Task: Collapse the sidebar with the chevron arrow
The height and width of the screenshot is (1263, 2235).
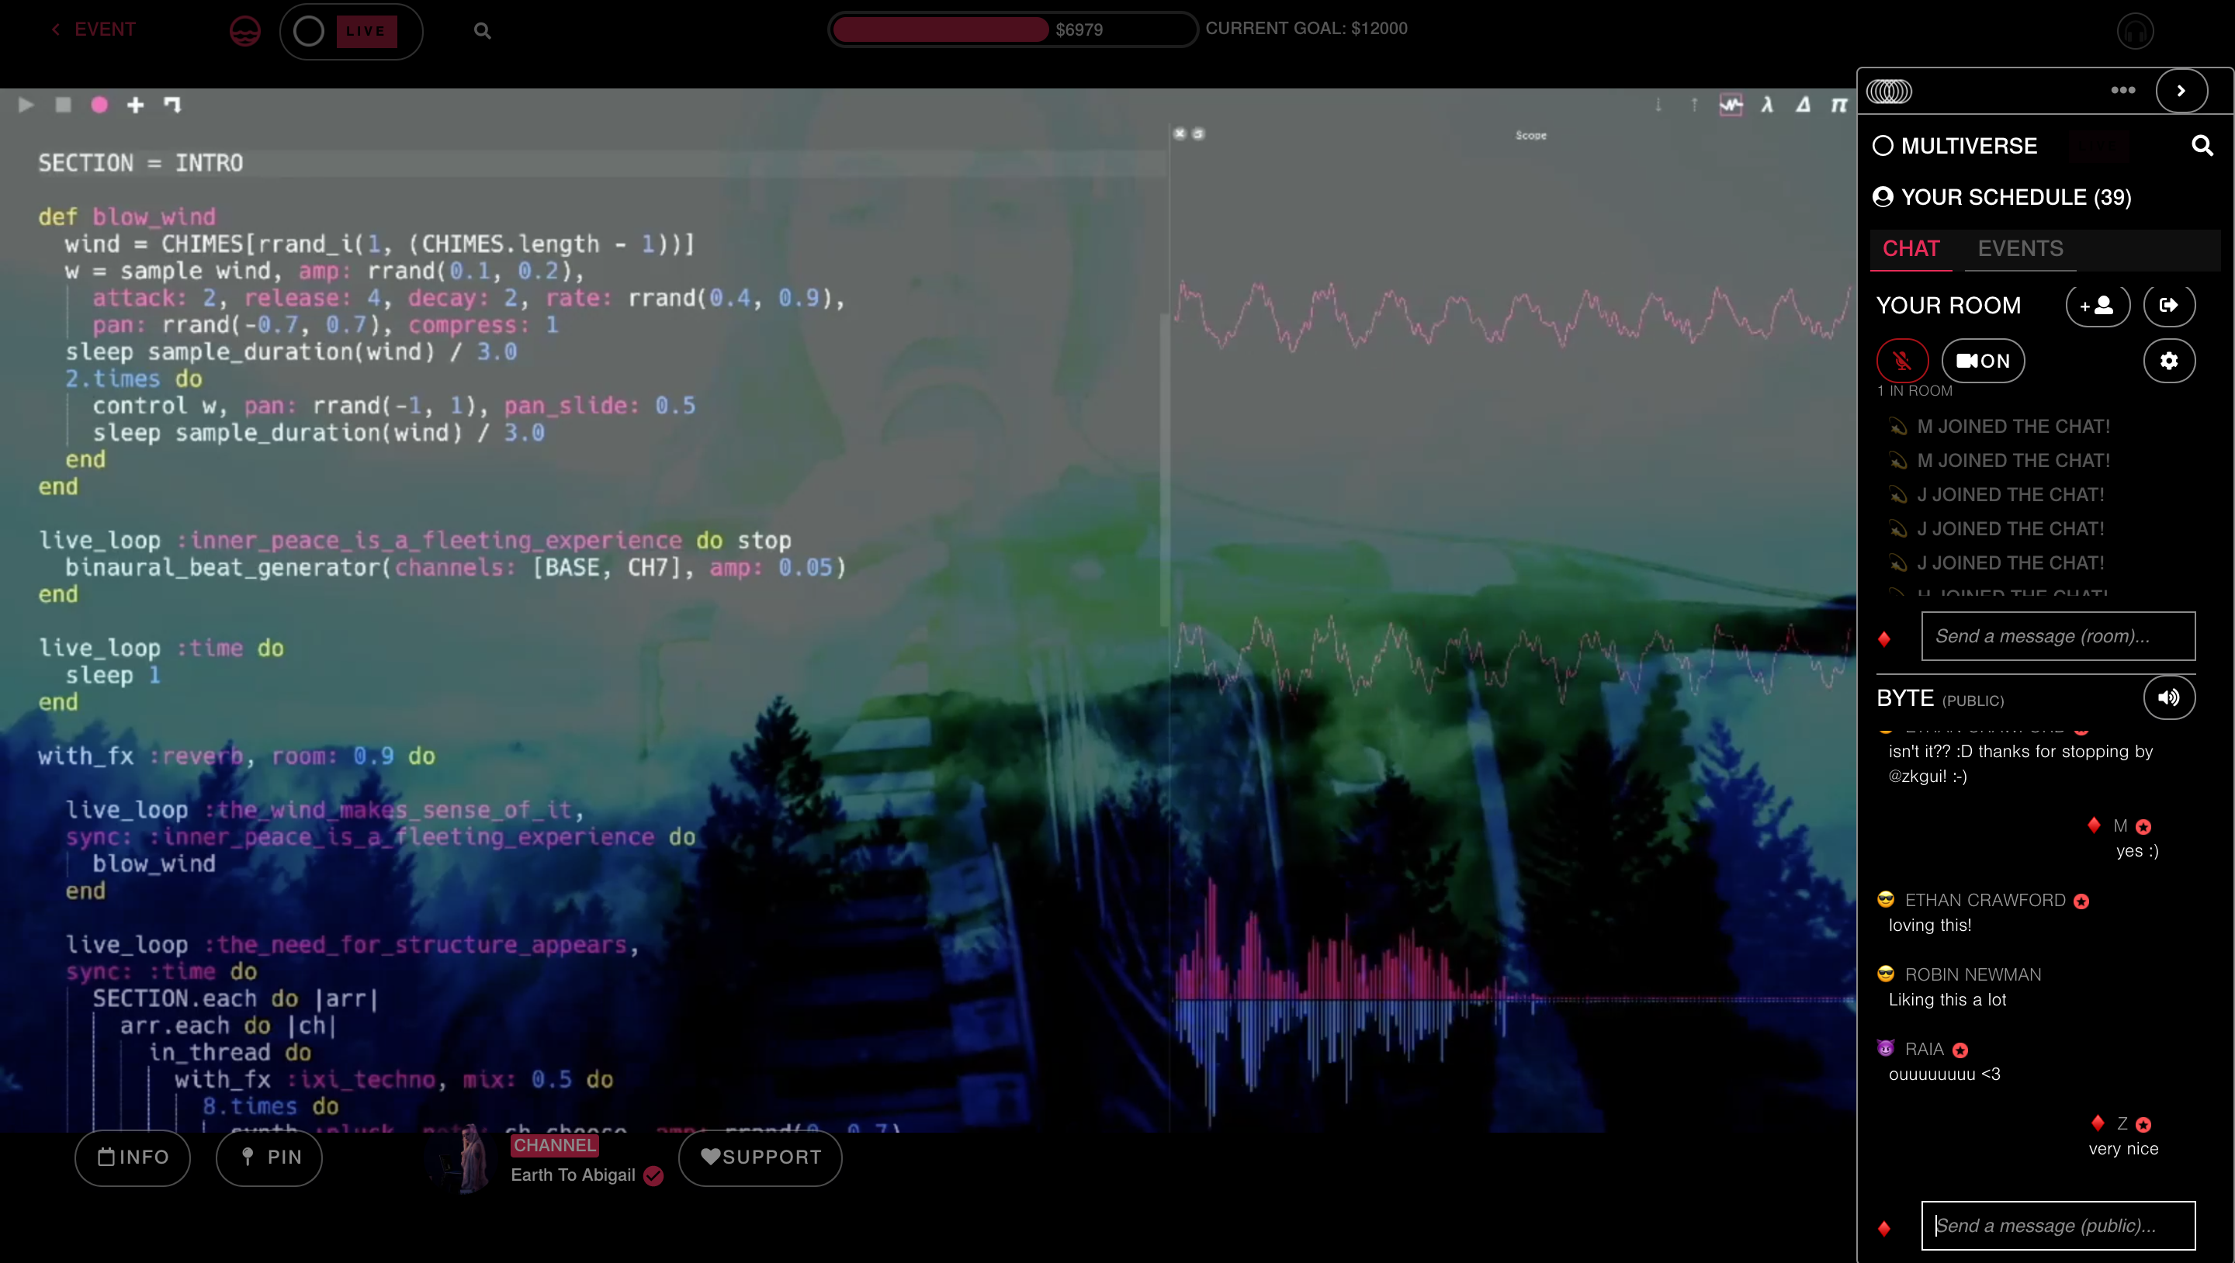Action: pos(2181,90)
